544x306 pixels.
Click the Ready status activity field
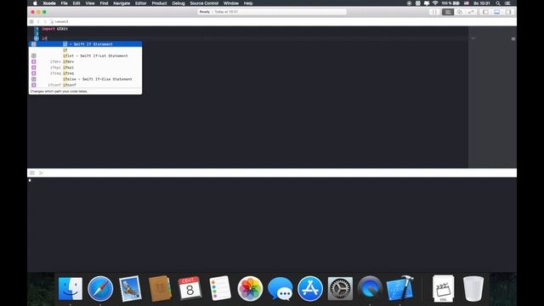[272, 12]
